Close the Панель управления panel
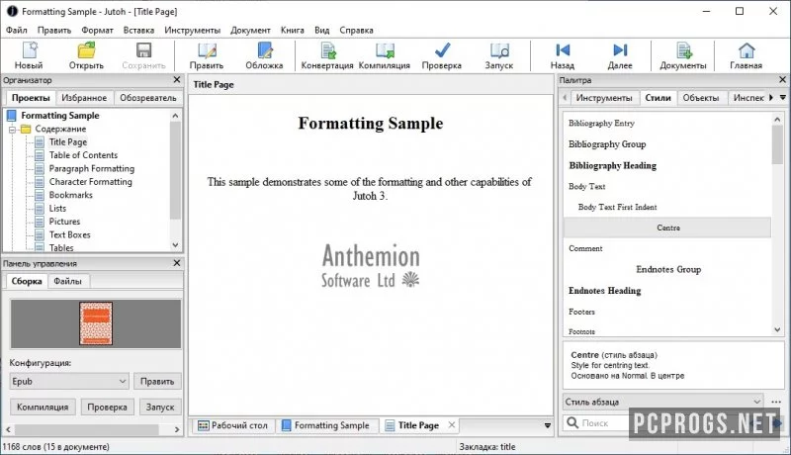 tap(177, 263)
